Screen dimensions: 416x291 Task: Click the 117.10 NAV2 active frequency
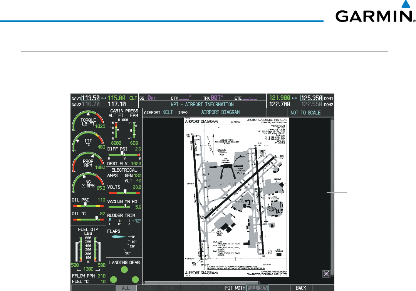pyautogui.click(x=117, y=104)
